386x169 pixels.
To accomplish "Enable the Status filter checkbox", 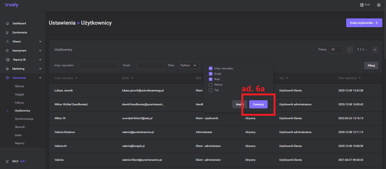I will pyautogui.click(x=211, y=85).
